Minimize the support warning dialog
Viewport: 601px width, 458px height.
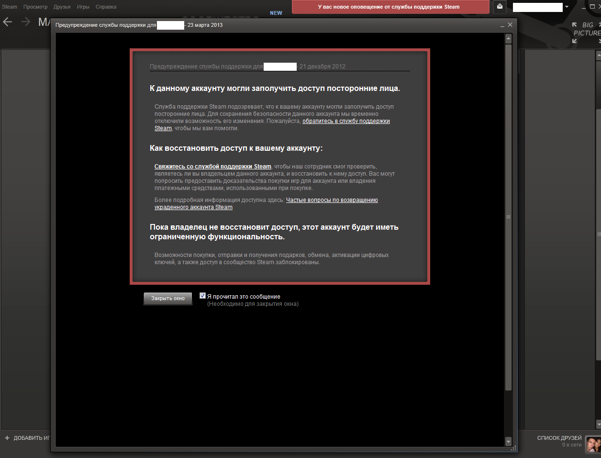coord(502,25)
